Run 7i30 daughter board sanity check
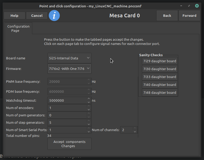This screenshot has height=160, width=204. coord(160,69)
